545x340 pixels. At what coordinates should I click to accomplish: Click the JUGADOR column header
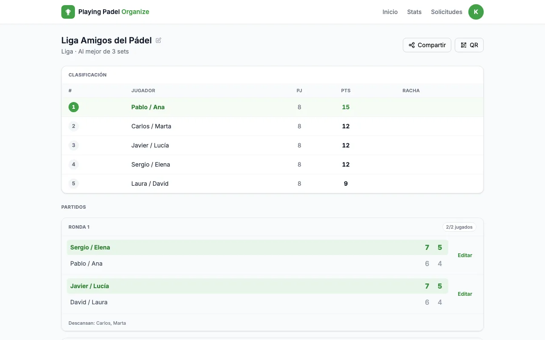[x=143, y=91]
